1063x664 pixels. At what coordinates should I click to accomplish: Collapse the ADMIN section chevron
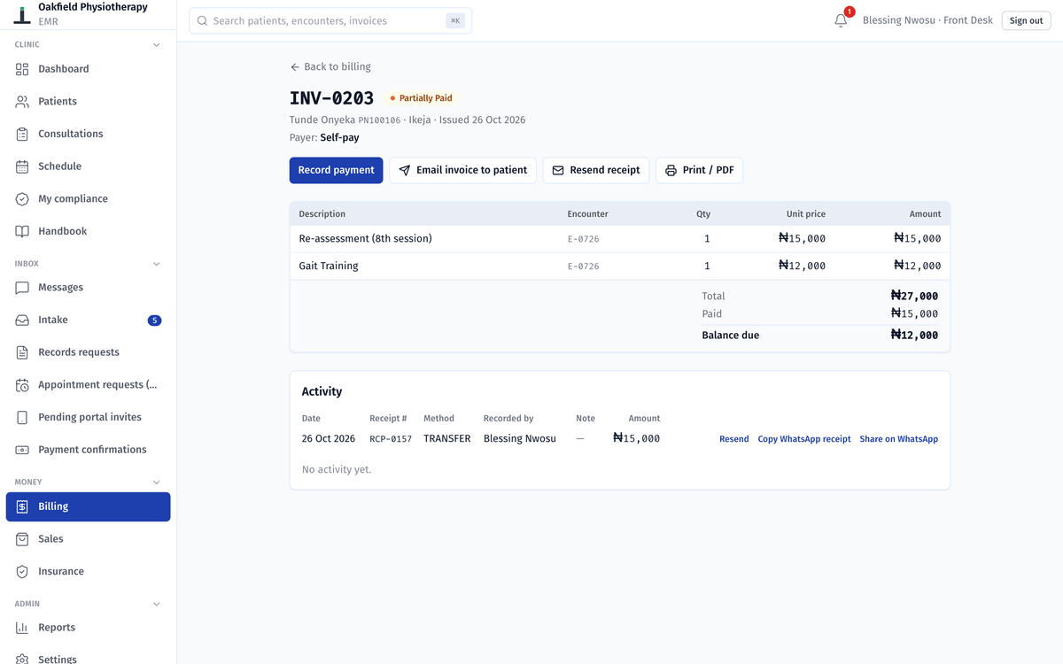[x=157, y=604]
